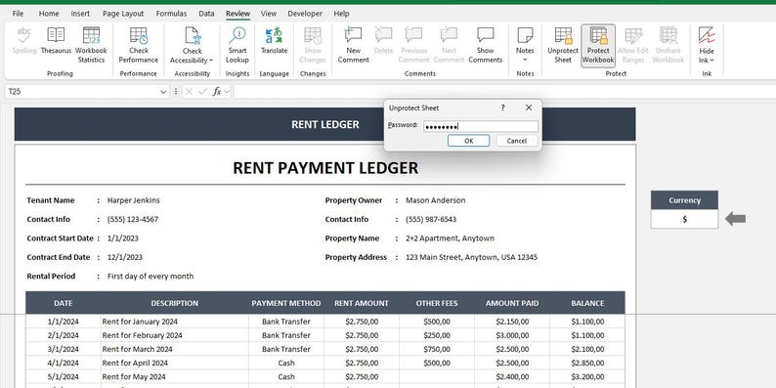The height and width of the screenshot is (388, 776).
Task: Run Check Performance
Action: [x=139, y=46]
